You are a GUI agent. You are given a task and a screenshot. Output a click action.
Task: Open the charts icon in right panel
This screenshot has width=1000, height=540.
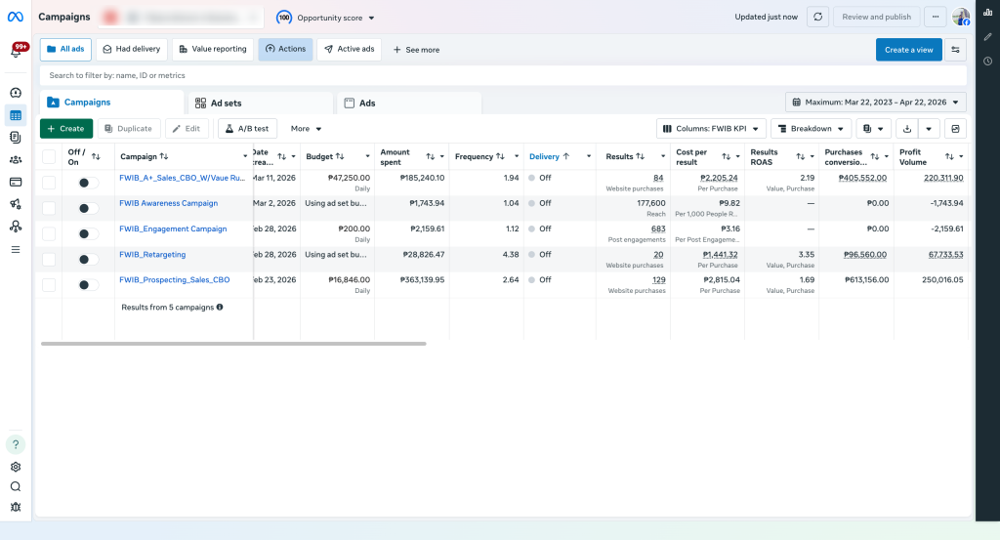pos(988,12)
